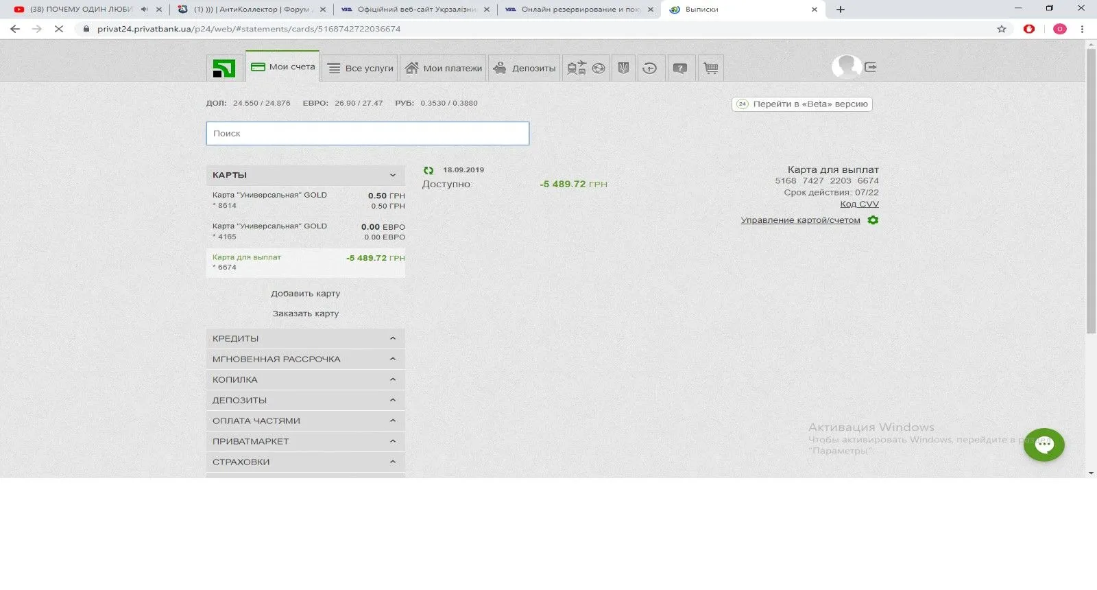This screenshot has height=590, width=1097.
Task: Switch to the Мои платежи tab
Action: (444, 68)
